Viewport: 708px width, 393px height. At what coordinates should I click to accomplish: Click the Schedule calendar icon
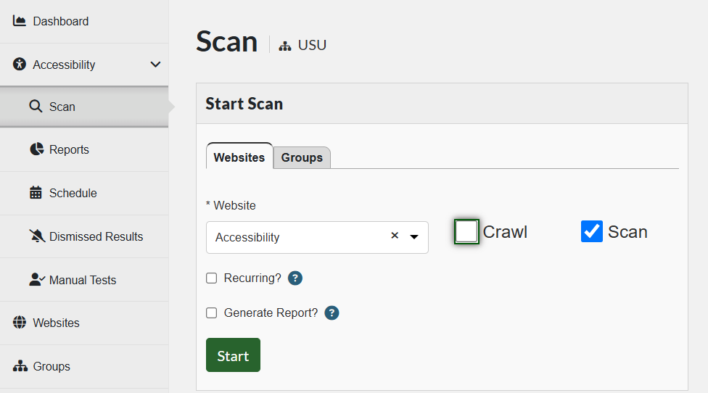36,193
